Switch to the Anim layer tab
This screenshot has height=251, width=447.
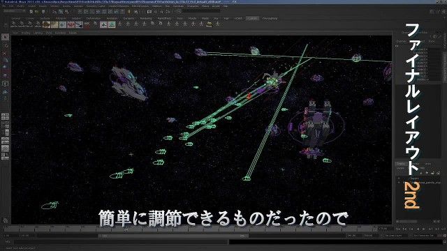(x=428, y=164)
